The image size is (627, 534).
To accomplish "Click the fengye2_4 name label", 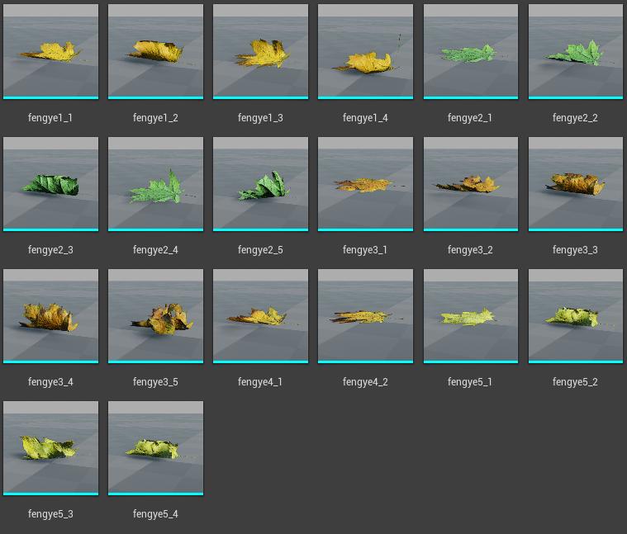I will coord(155,250).
